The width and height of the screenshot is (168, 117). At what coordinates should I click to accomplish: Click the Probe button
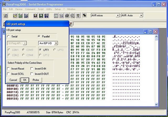36,80
